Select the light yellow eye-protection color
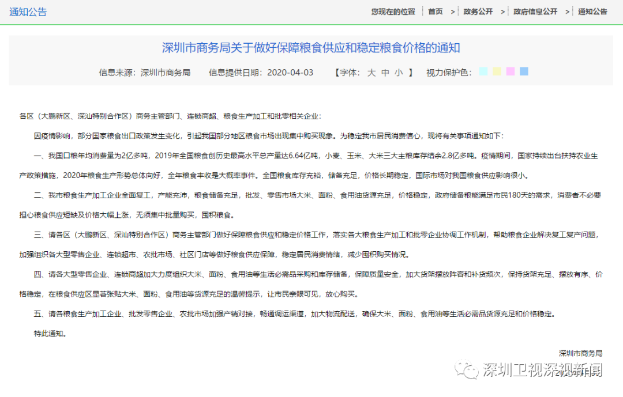Image resolution: width=623 pixels, height=397 pixels. 497,71
